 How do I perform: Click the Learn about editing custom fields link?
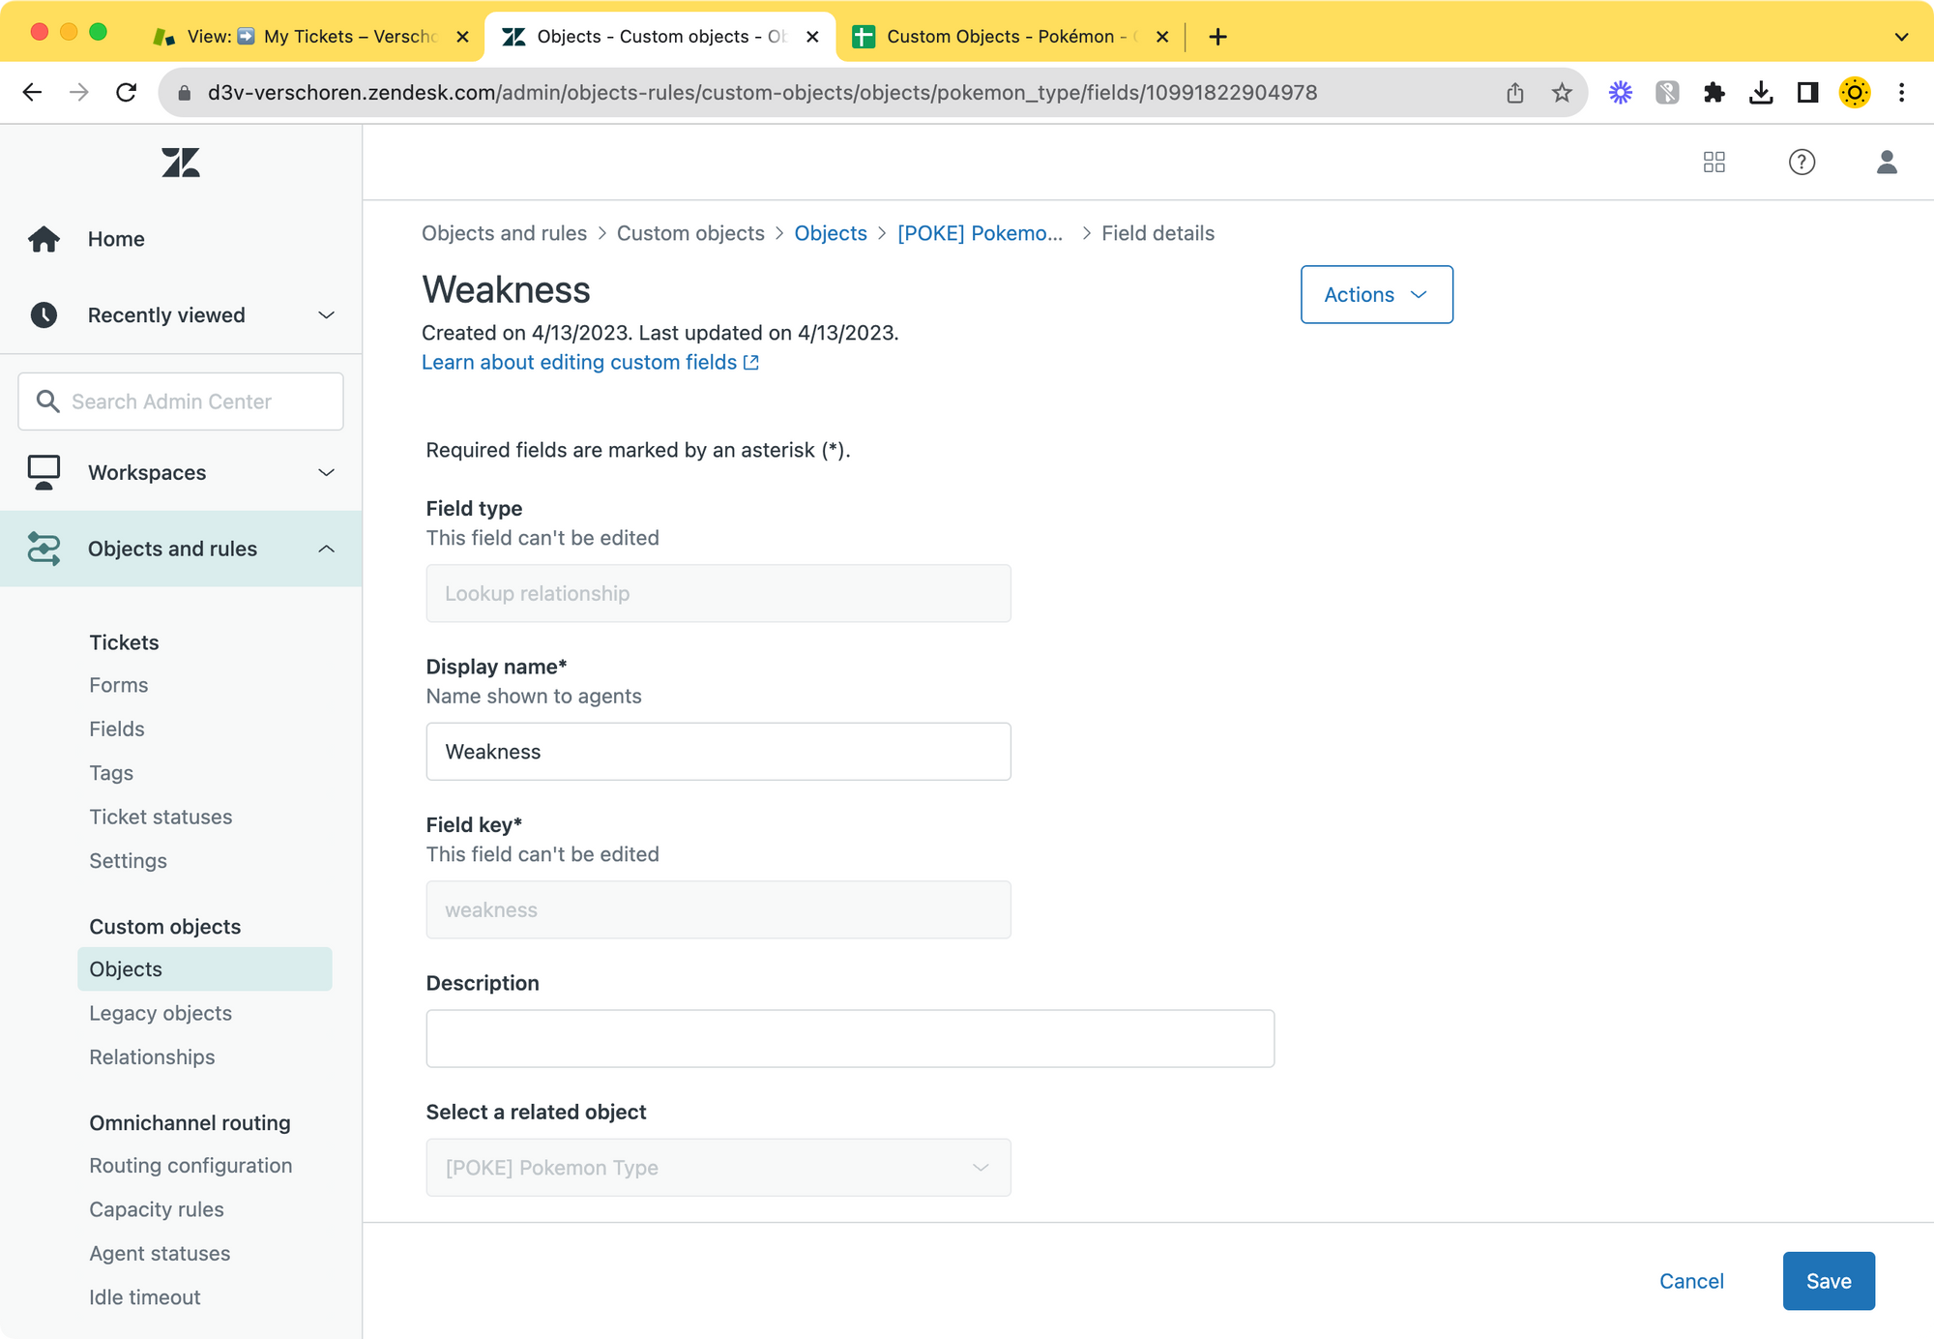[588, 362]
